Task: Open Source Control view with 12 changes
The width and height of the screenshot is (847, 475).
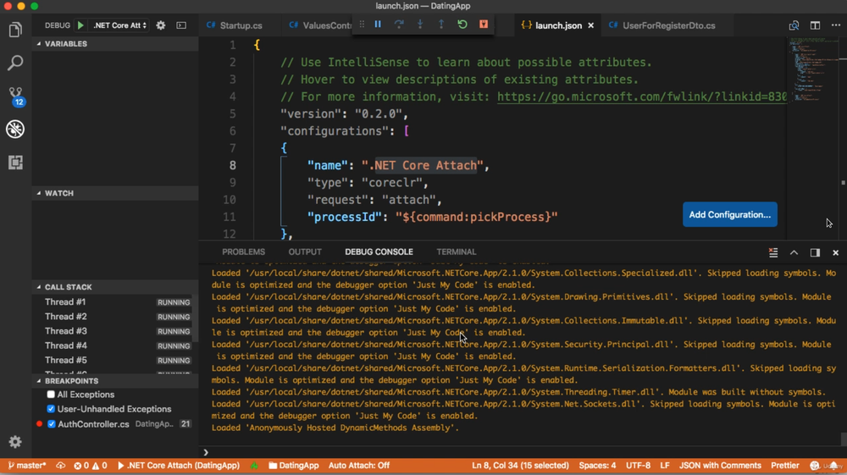Action: (x=15, y=96)
